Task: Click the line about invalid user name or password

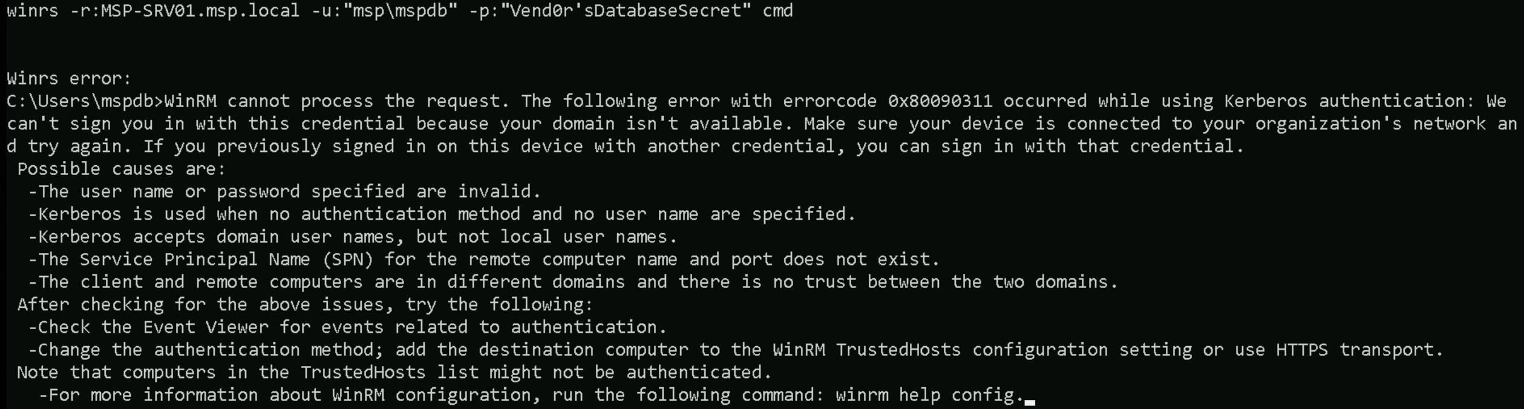Action: pyautogui.click(x=284, y=192)
